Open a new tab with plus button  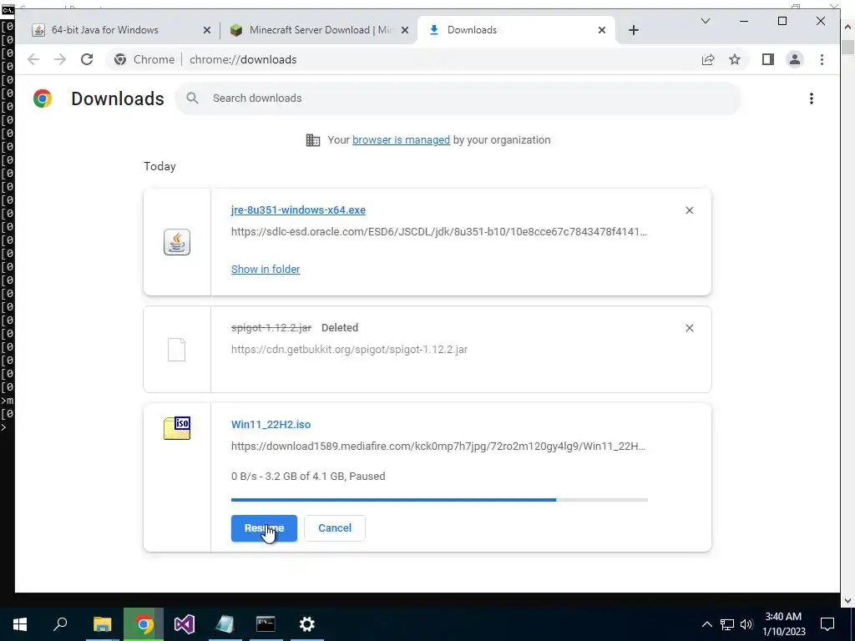(x=633, y=30)
